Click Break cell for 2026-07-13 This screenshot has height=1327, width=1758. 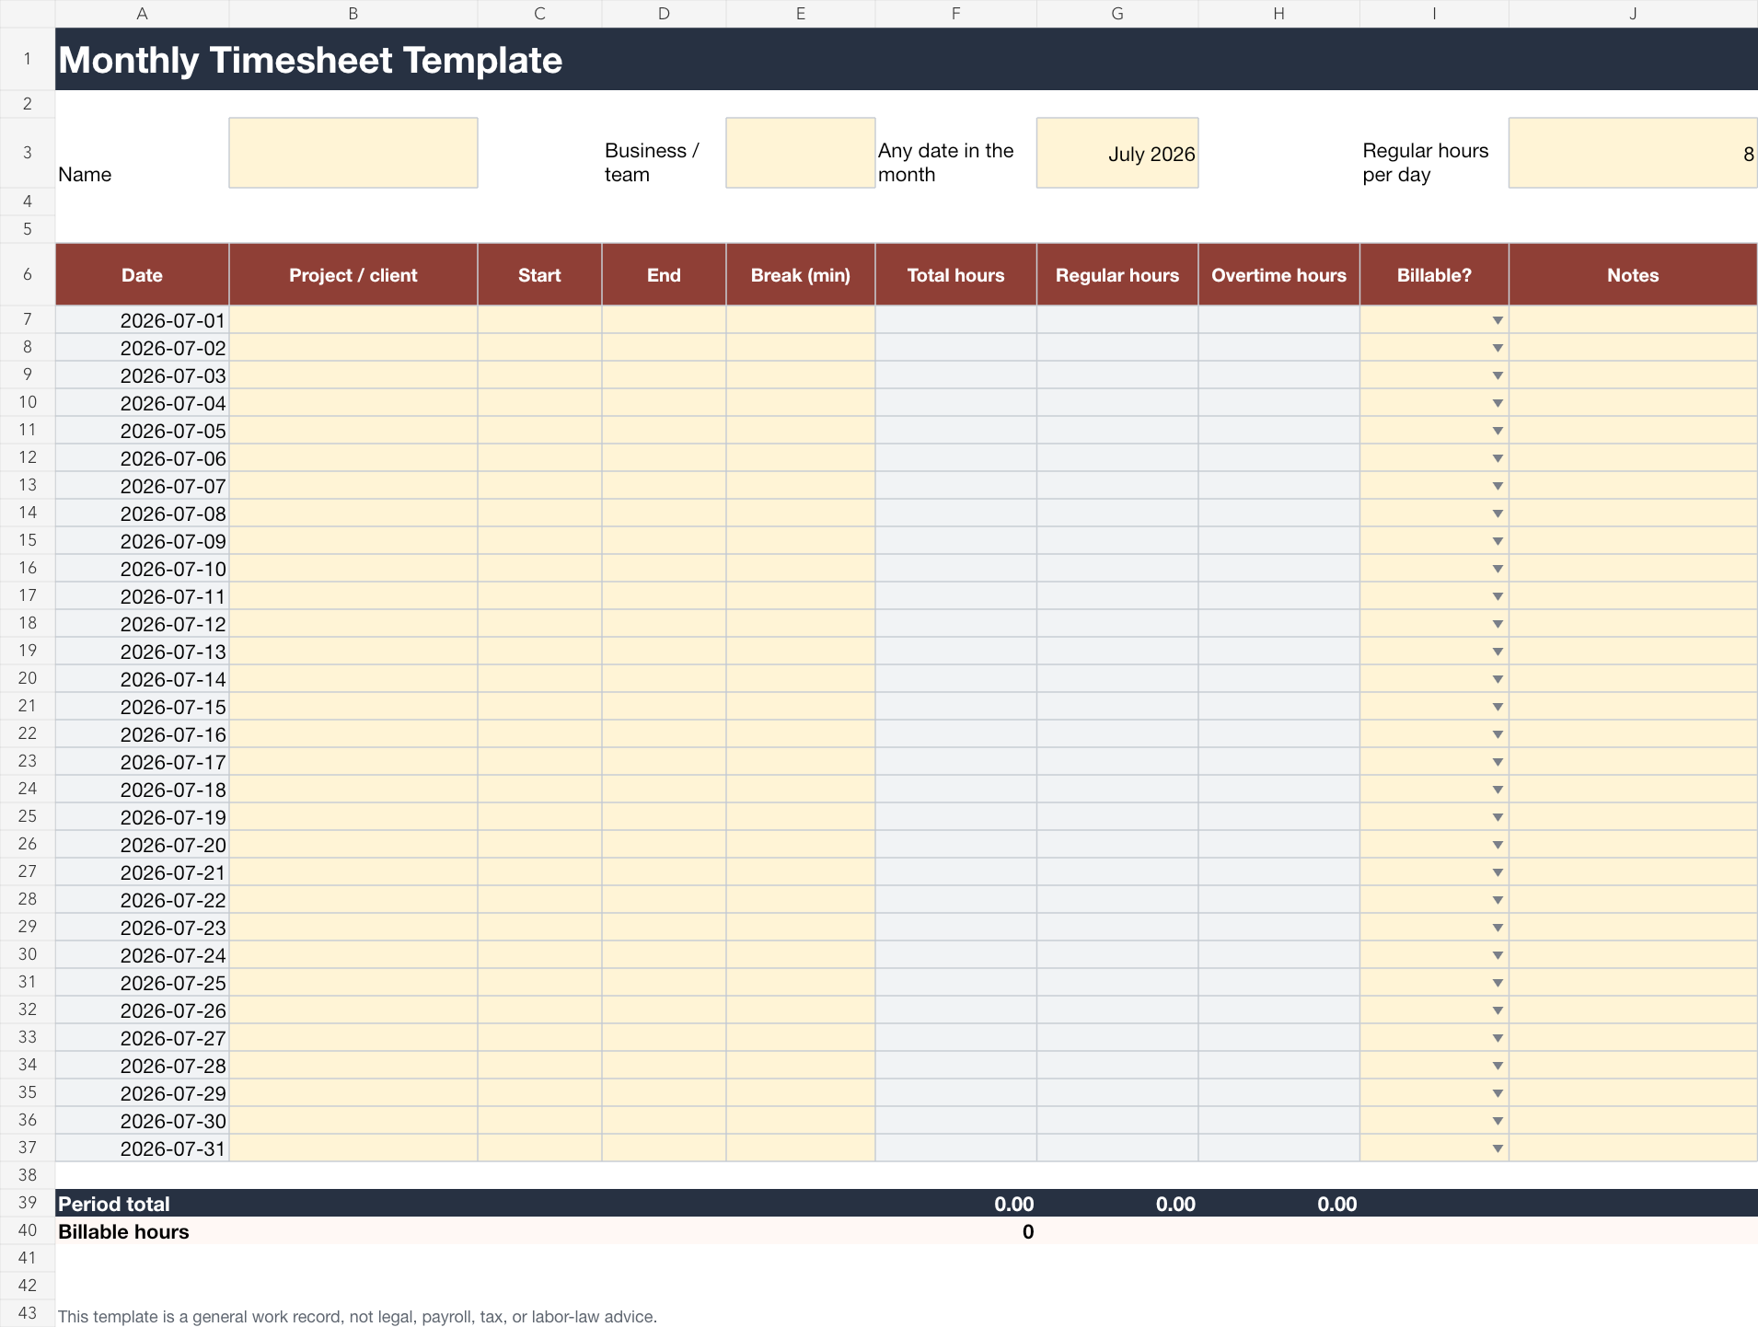click(x=800, y=652)
